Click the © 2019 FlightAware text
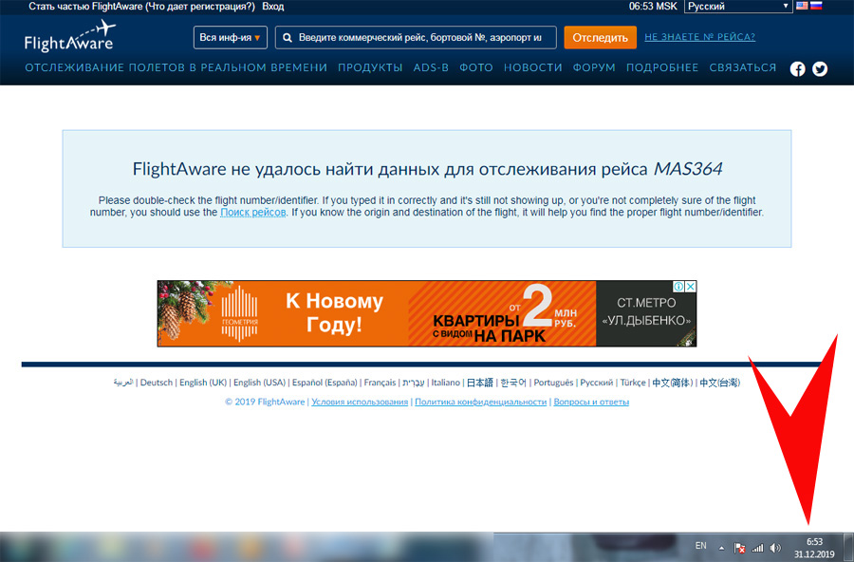854x562 pixels. click(265, 402)
